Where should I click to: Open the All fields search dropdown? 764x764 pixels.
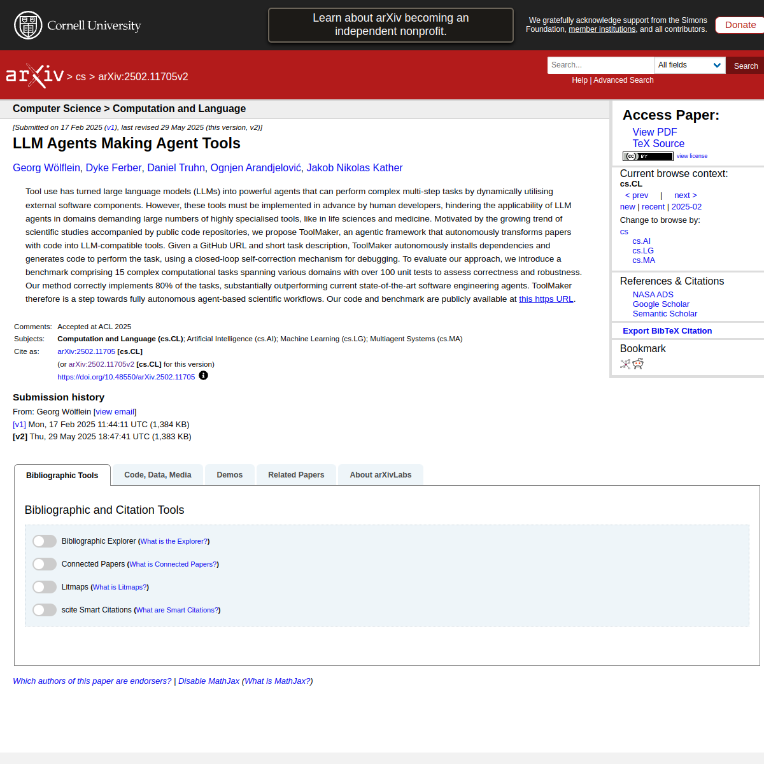click(x=690, y=65)
